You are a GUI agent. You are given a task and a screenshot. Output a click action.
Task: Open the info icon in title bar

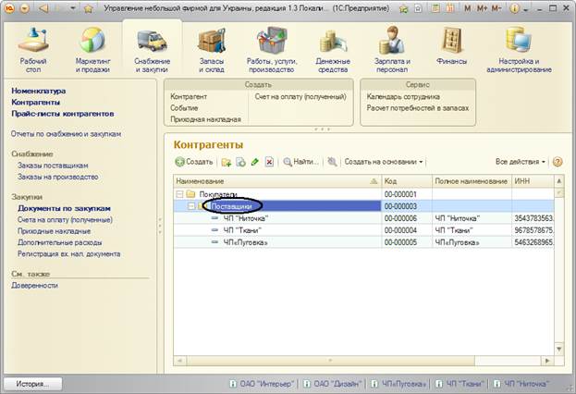coord(514,8)
